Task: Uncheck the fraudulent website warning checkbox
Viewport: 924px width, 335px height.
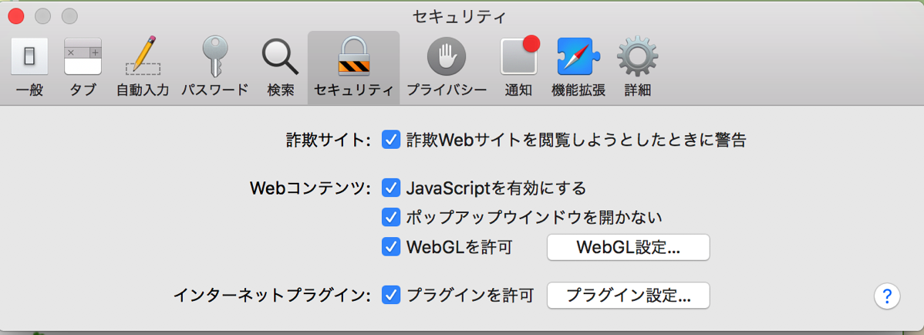Action: 391,140
